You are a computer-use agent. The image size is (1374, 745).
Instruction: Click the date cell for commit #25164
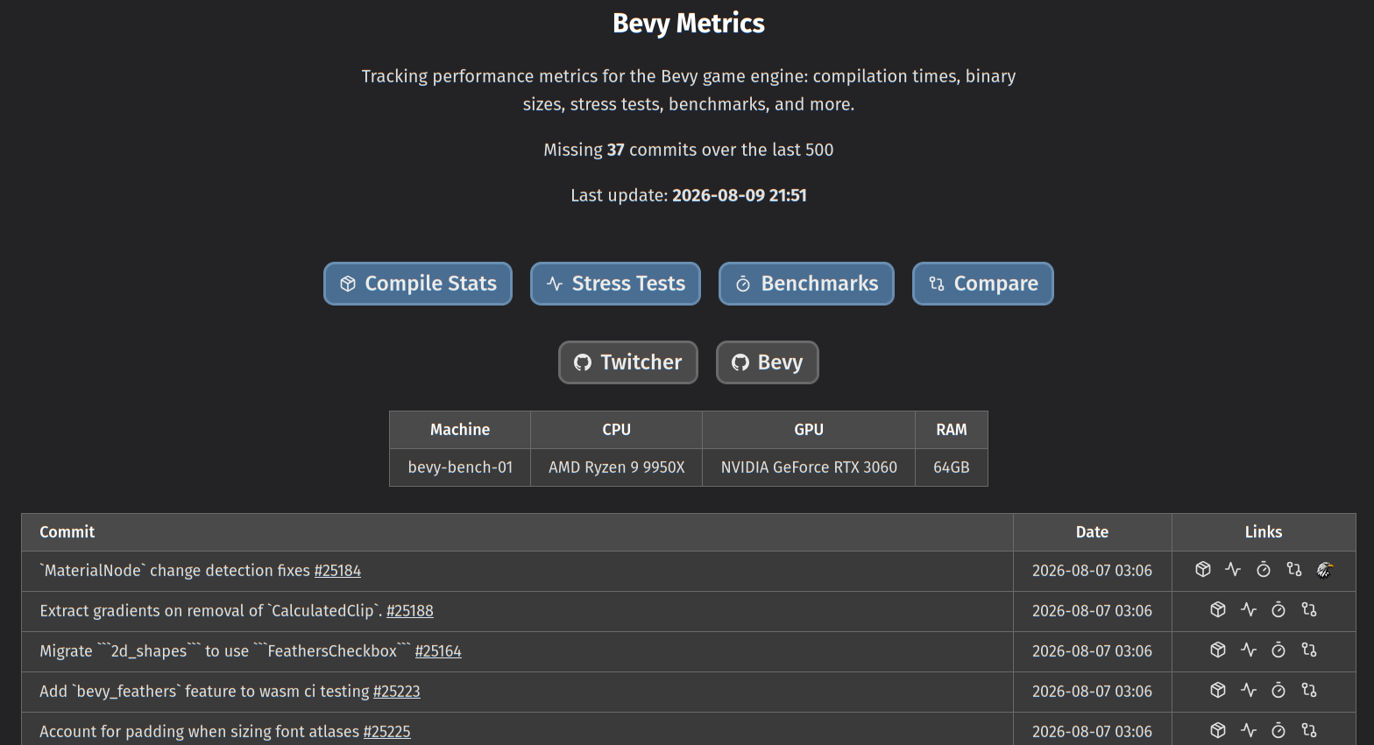click(x=1093, y=651)
